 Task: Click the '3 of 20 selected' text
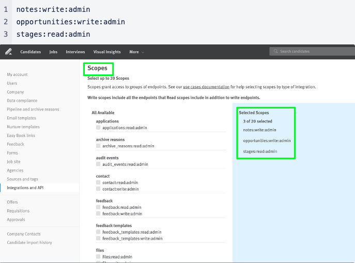257,121
